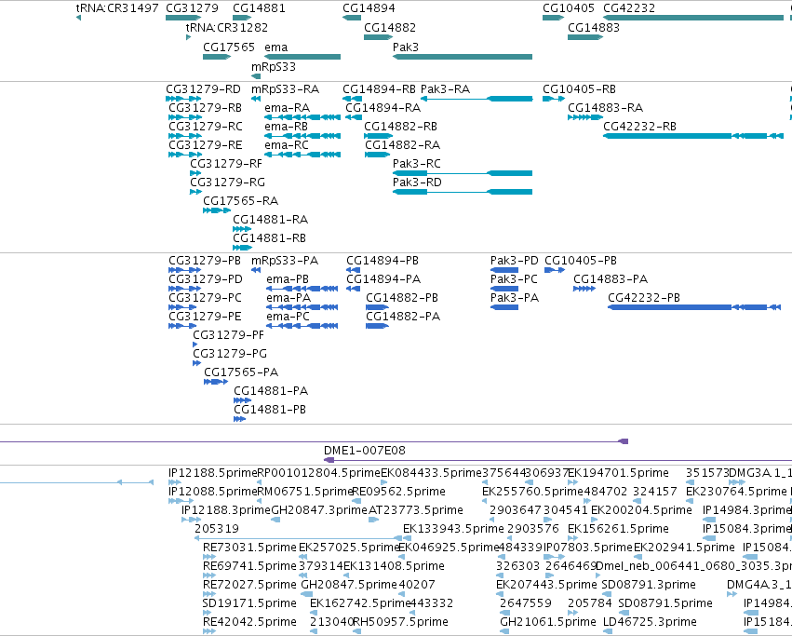Select the LD46725.3prime EST label

tap(650, 622)
